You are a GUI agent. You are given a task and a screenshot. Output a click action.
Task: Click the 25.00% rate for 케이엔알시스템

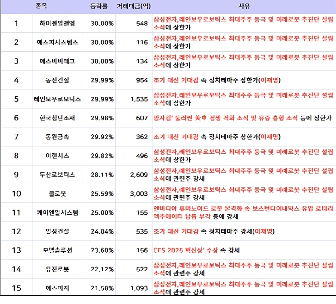pos(102,212)
